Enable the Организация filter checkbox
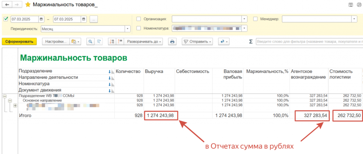363x154 pixels. [x=139, y=19]
